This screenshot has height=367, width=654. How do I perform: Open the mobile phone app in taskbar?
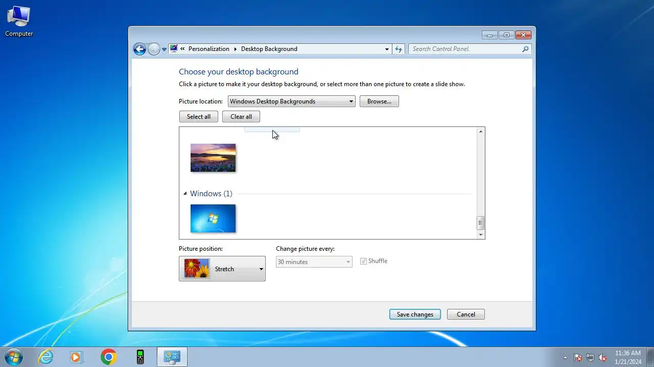click(140, 357)
